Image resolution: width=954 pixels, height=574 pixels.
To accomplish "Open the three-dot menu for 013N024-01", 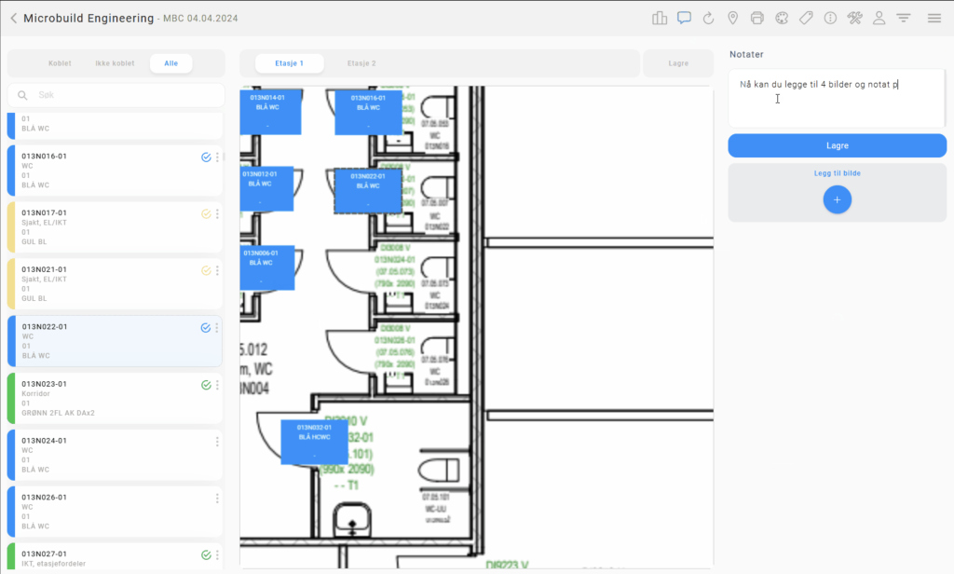I will (217, 442).
